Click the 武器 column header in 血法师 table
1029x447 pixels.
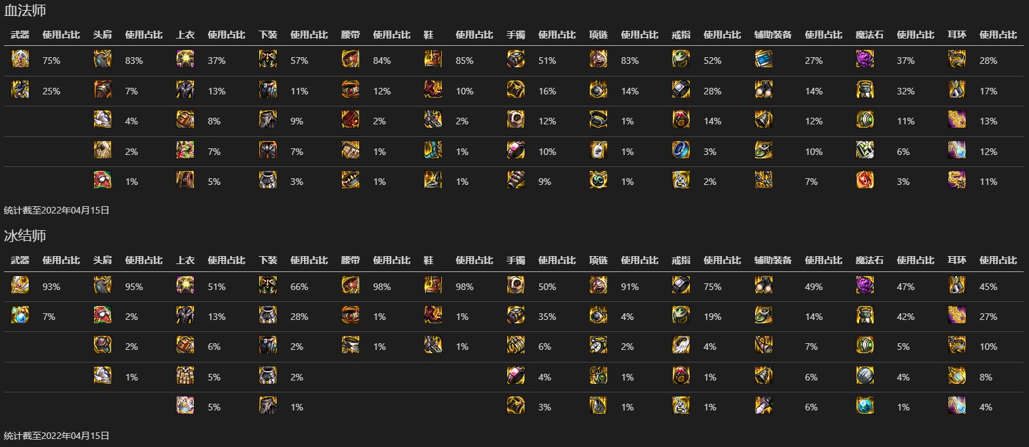(x=20, y=35)
